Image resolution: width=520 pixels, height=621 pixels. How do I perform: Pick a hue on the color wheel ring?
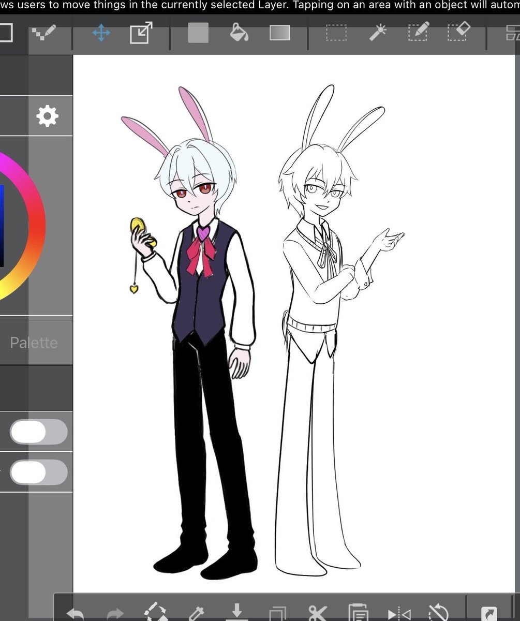tap(36, 225)
